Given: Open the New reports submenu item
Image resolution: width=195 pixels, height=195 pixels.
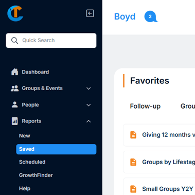Looking at the screenshot, I should coord(25,136).
